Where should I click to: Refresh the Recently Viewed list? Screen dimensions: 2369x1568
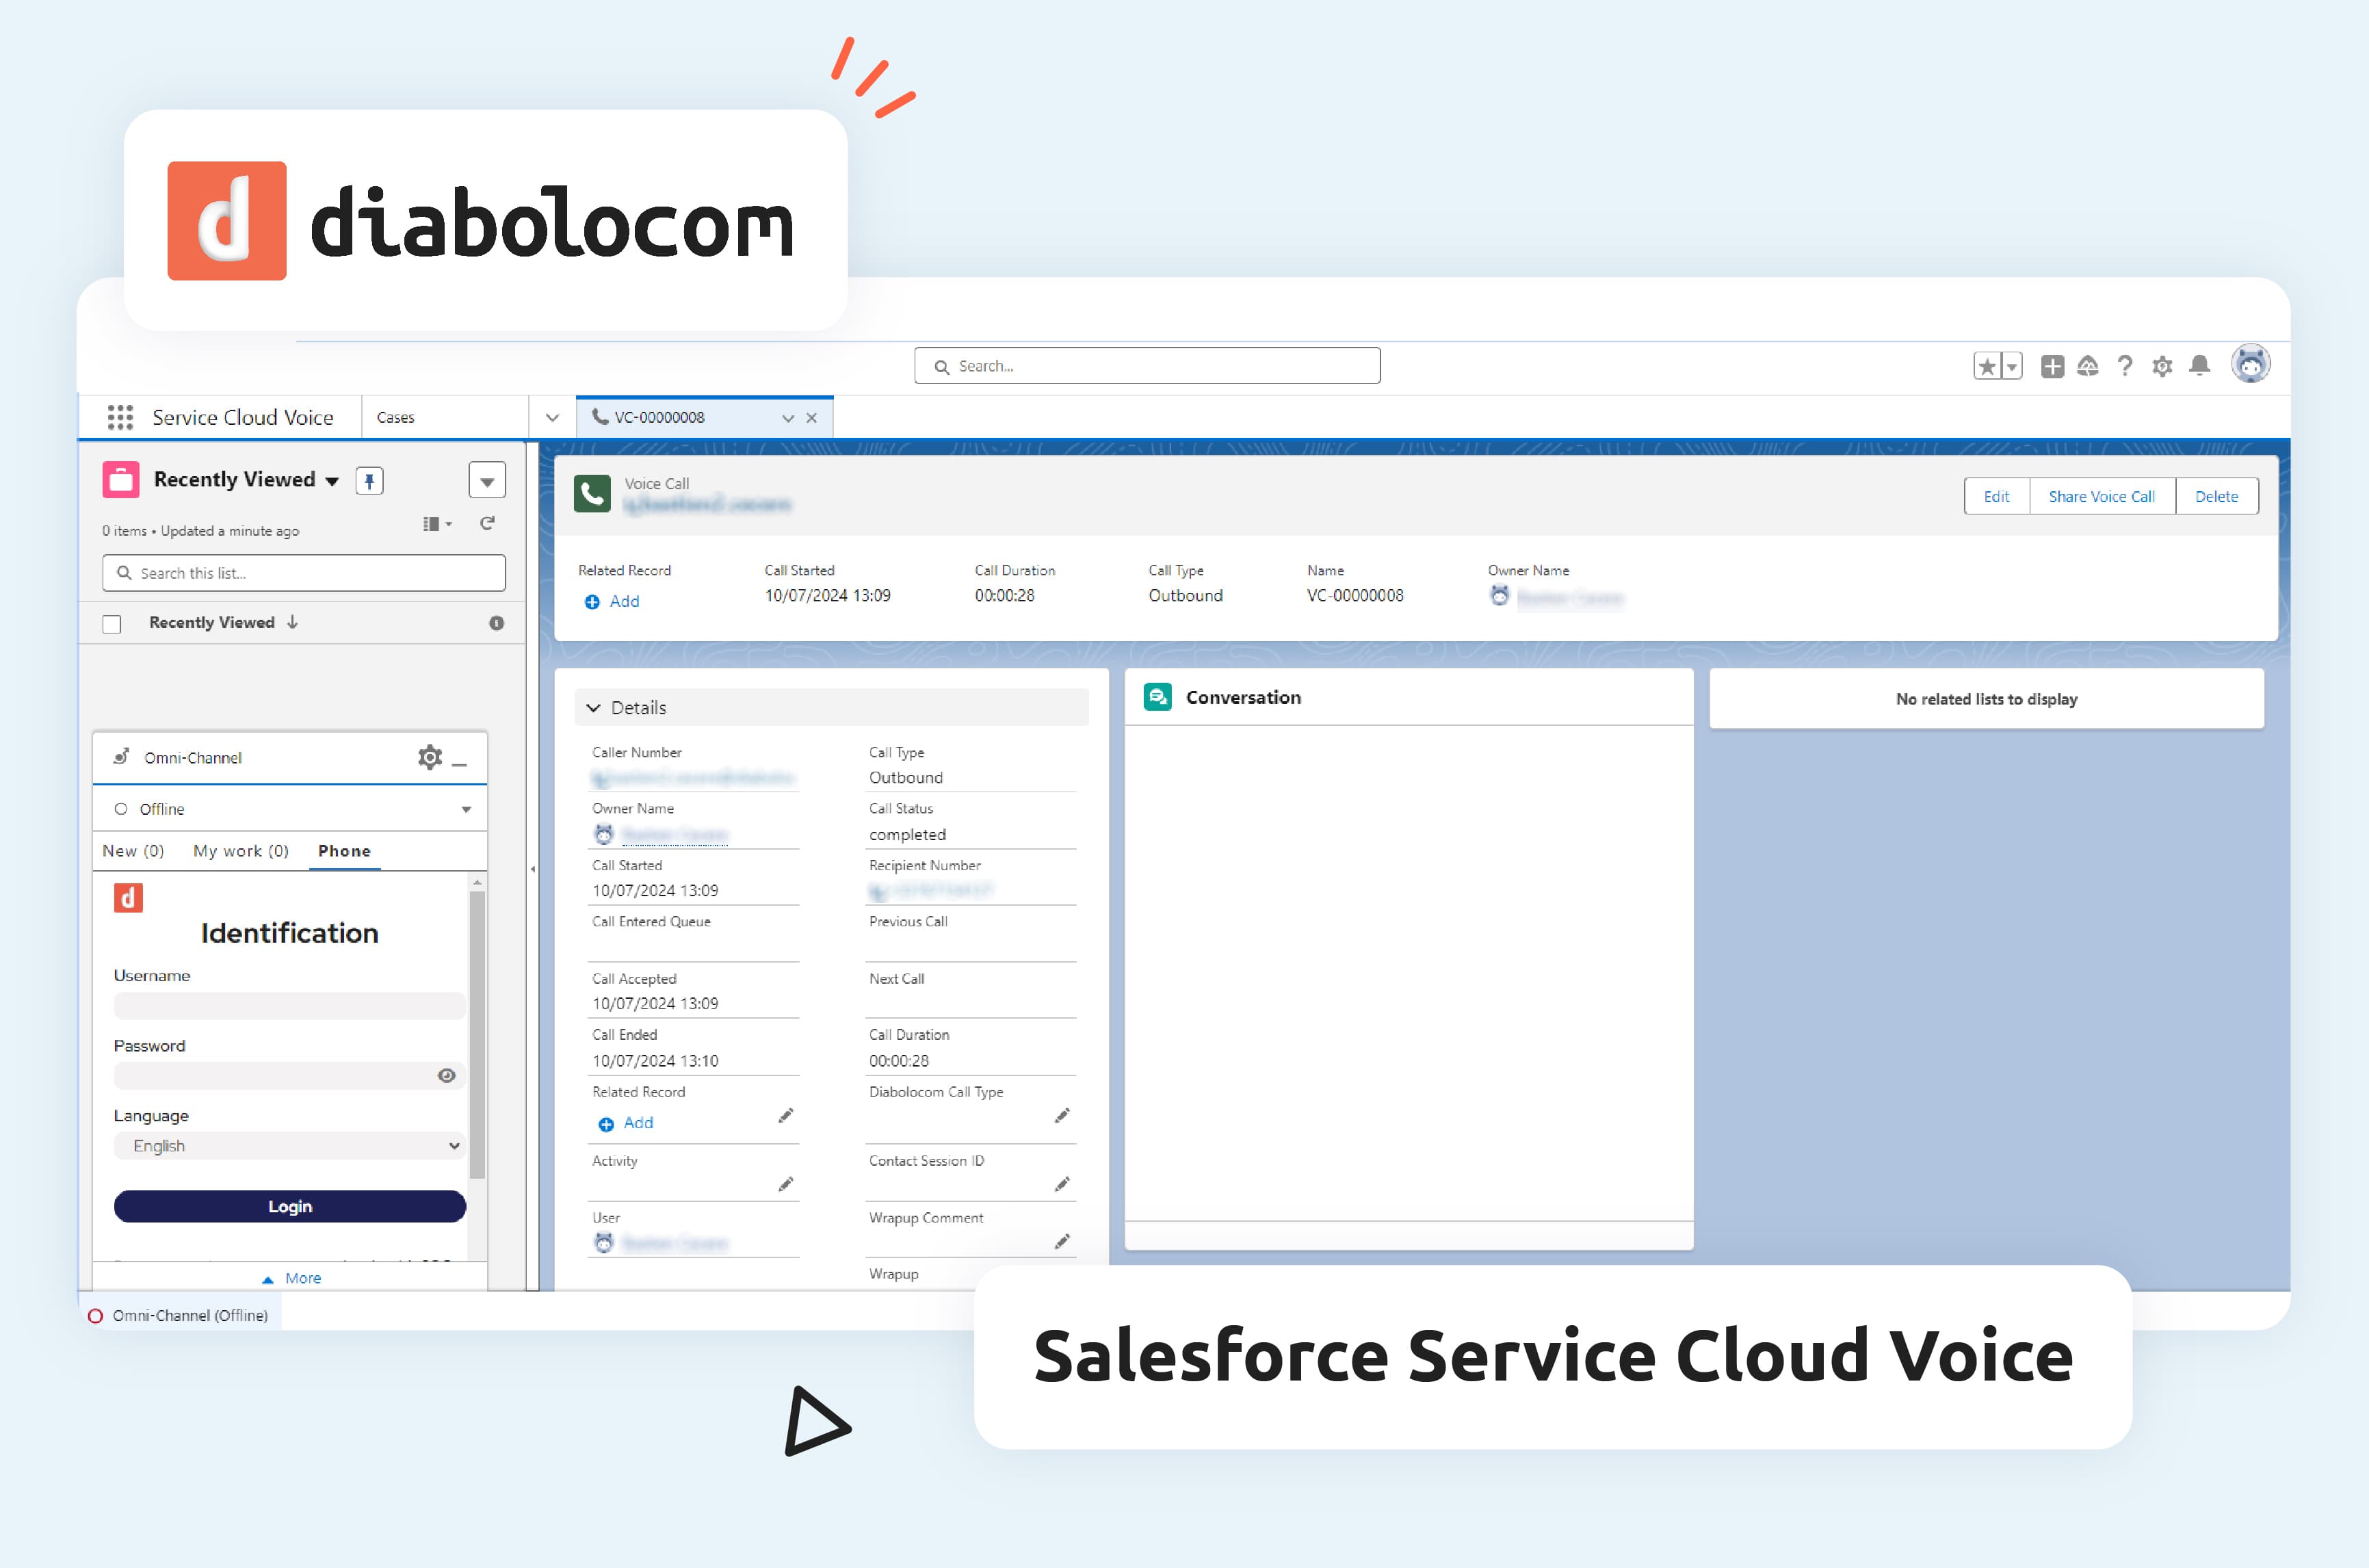tap(487, 523)
